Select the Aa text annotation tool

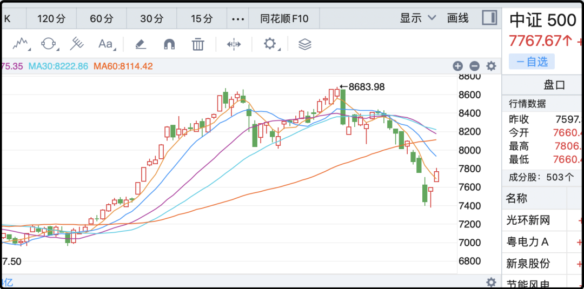coord(106,44)
